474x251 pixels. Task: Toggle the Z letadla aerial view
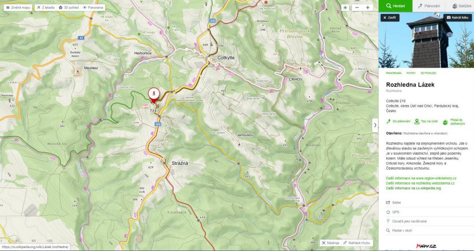(x=45, y=8)
